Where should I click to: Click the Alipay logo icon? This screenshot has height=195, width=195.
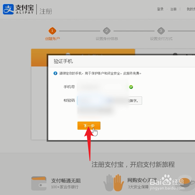8,9
